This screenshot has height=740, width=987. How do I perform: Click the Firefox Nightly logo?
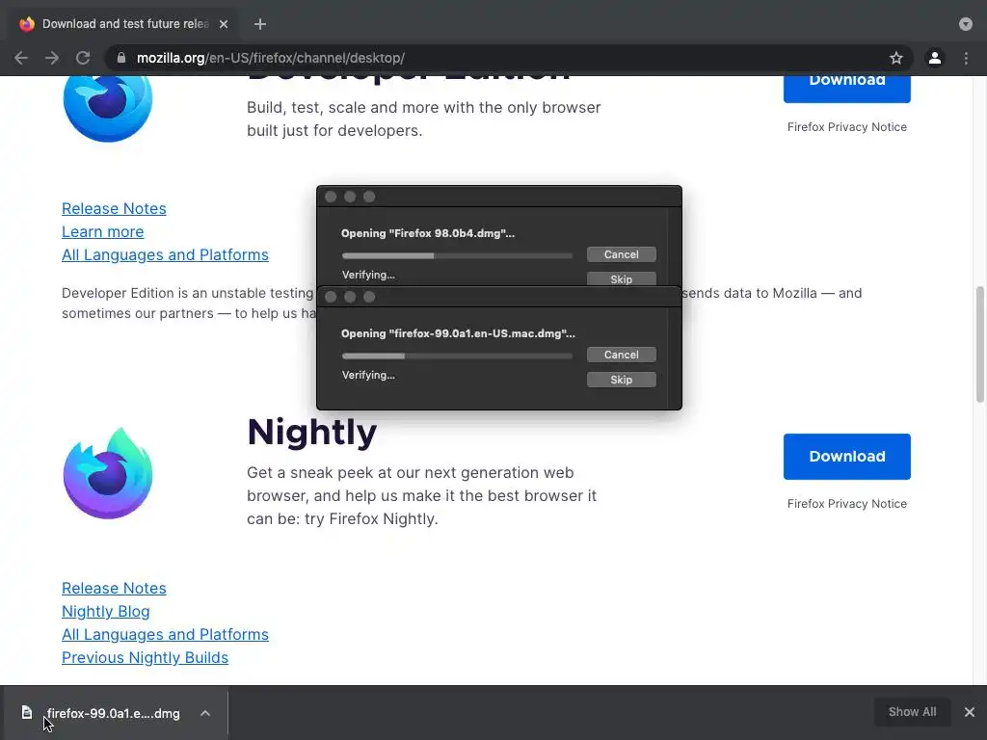(x=108, y=473)
